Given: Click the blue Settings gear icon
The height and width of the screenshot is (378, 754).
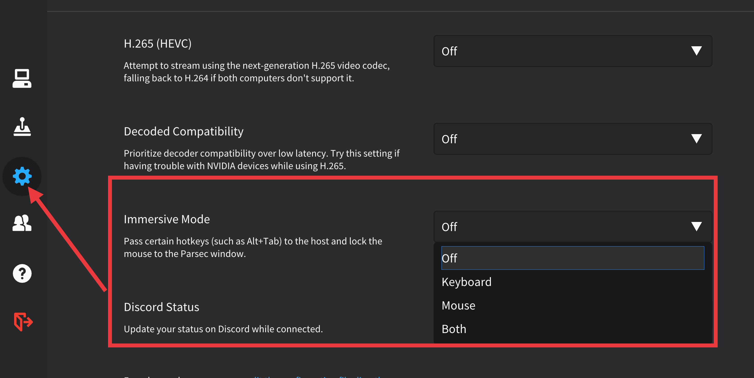Looking at the screenshot, I should pos(22,176).
